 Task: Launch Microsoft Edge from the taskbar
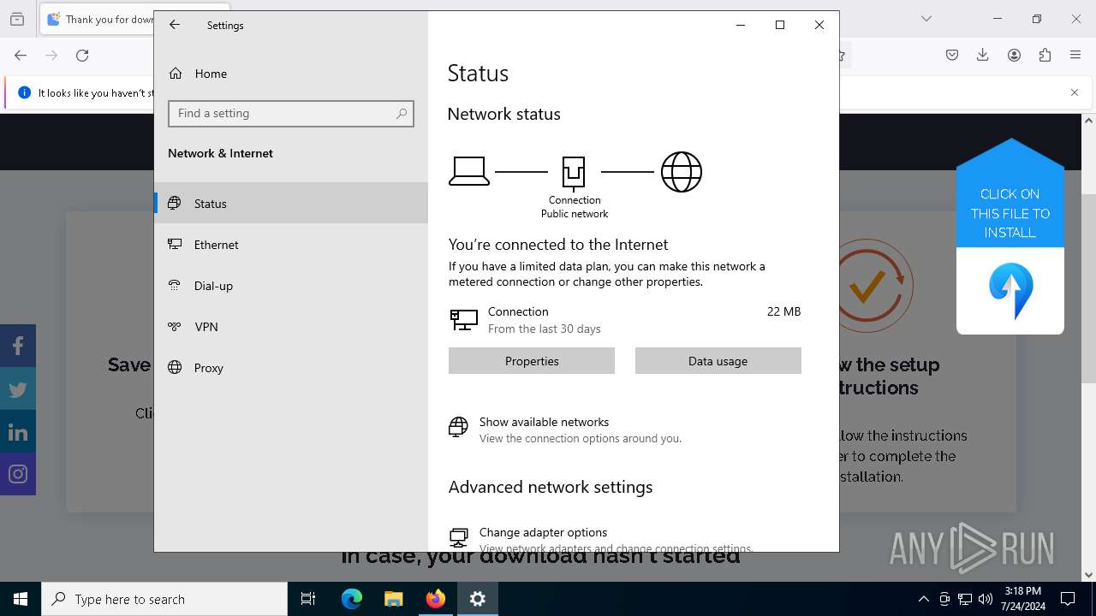tap(352, 599)
